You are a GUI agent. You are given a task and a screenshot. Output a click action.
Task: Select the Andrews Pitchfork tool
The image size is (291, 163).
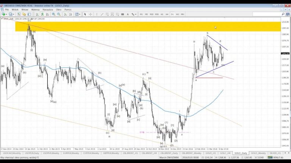point(117,14)
